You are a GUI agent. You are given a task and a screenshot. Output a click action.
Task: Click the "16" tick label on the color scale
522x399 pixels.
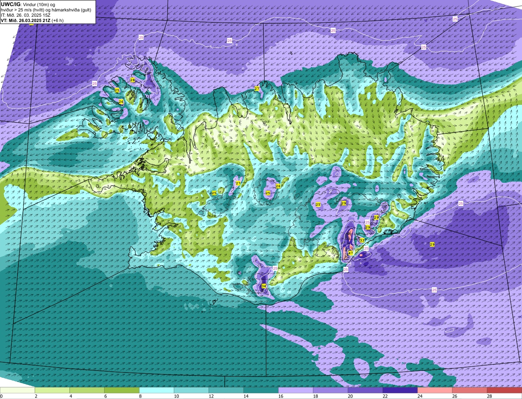click(281, 396)
